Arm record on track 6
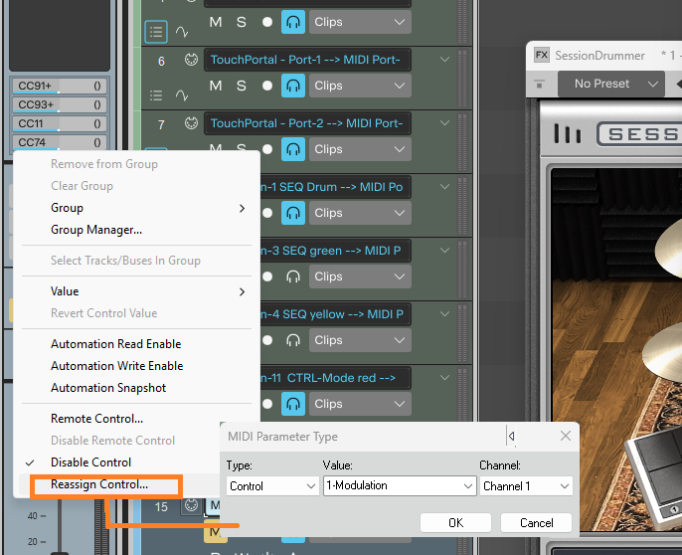This screenshot has width=682, height=555. tap(266, 86)
